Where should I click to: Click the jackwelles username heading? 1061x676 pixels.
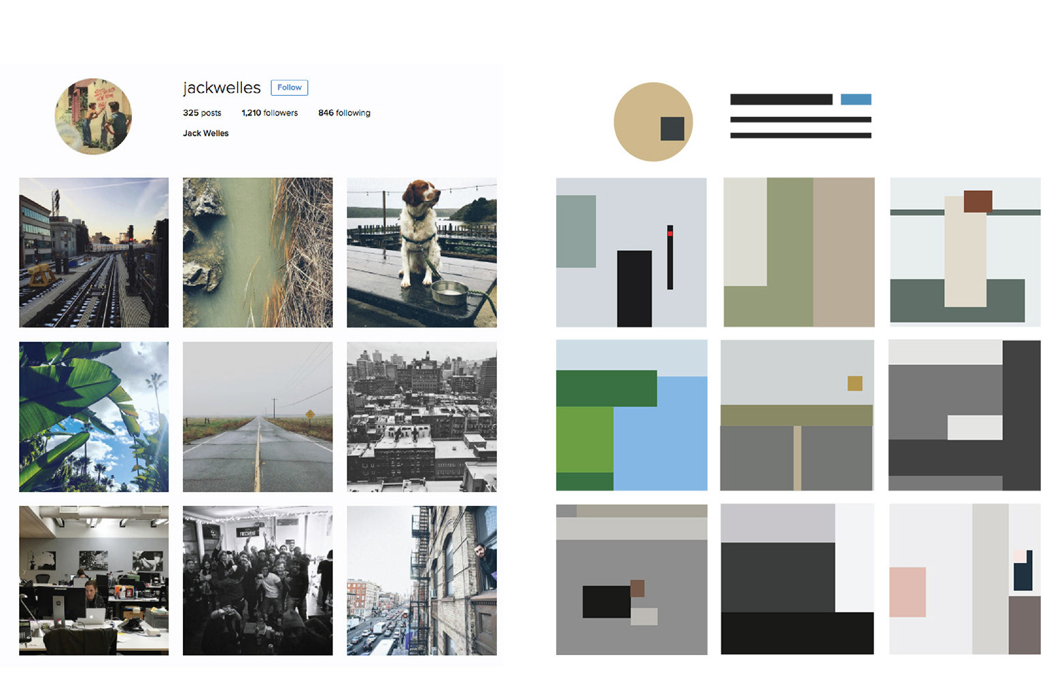click(x=222, y=88)
